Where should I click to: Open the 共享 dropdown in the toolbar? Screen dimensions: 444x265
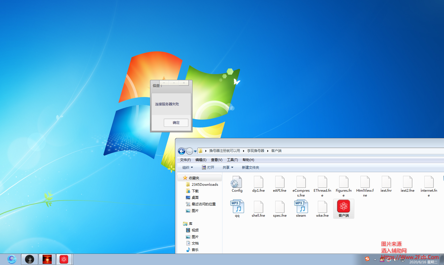coord(228,168)
